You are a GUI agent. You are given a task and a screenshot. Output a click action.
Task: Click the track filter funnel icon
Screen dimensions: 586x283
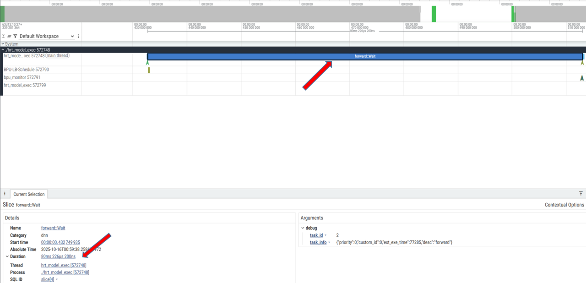pyautogui.click(x=15, y=36)
